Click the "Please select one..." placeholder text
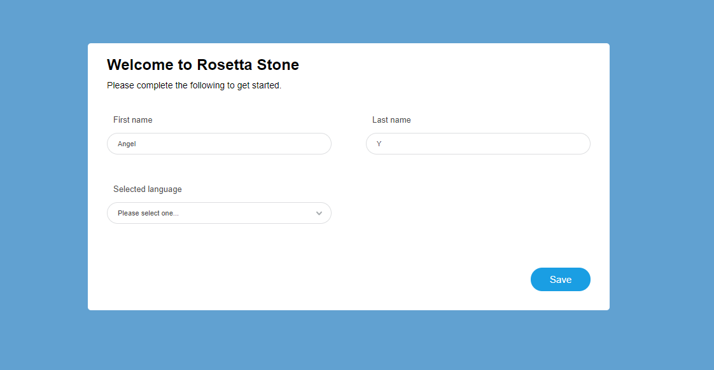This screenshot has width=714, height=370. click(x=148, y=214)
